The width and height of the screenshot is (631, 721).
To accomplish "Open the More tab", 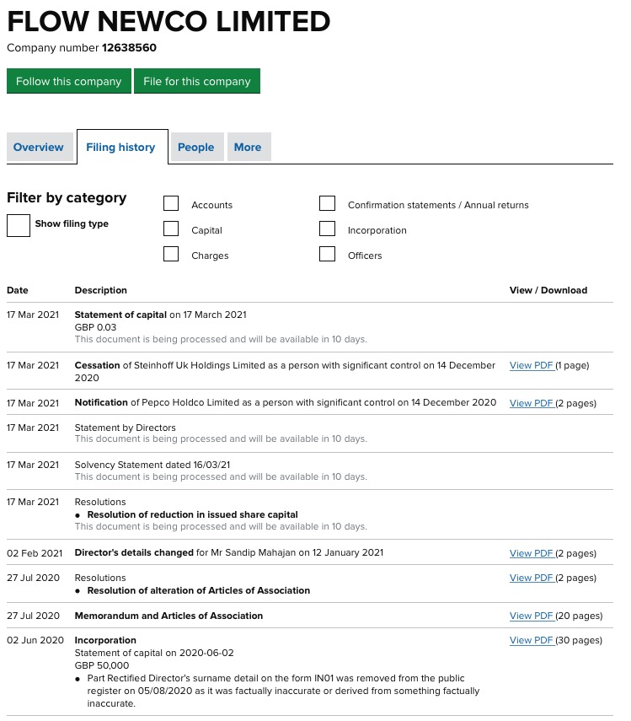I will pos(248,147).
